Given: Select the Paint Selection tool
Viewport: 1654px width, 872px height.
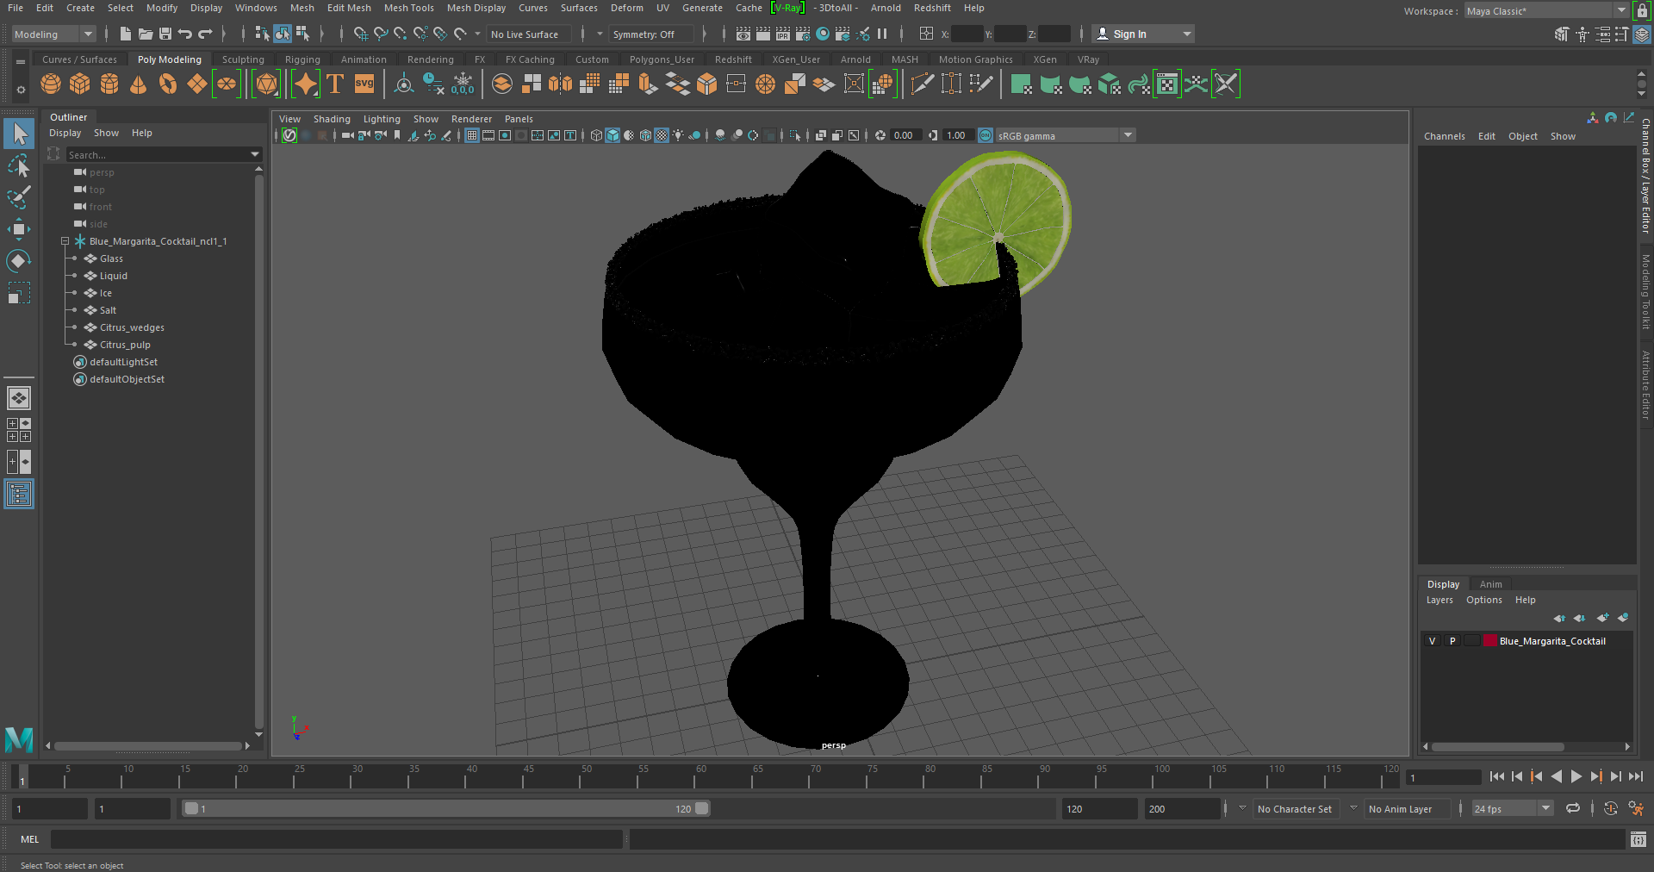Looking at the screenshot, I should point(19,197).
